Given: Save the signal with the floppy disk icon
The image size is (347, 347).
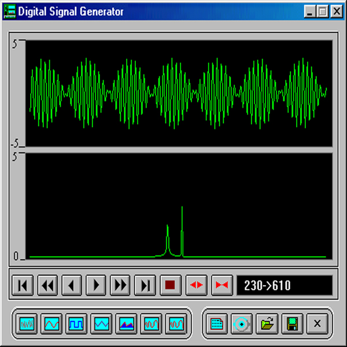Looking at the screenshot, I should click(x=292, y=324).
